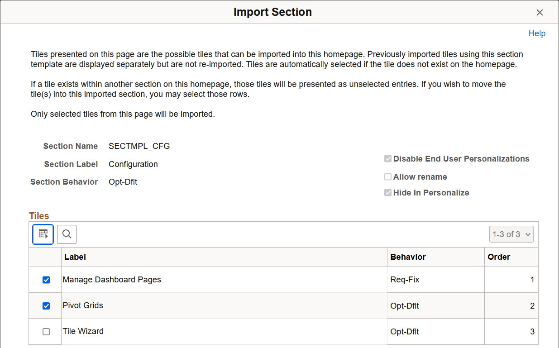559x348 pixels.
Task: Click the Import Section dialog title
Action: click(272, 12)
